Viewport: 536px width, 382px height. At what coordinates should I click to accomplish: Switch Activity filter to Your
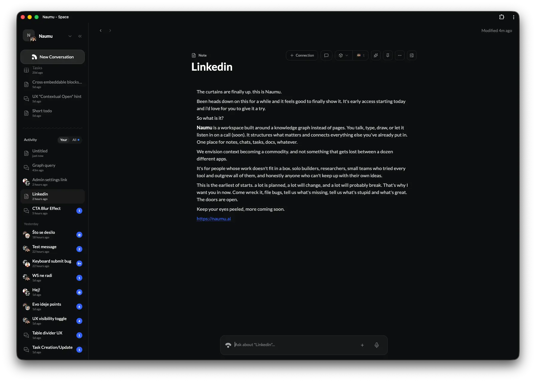[63, 140]
